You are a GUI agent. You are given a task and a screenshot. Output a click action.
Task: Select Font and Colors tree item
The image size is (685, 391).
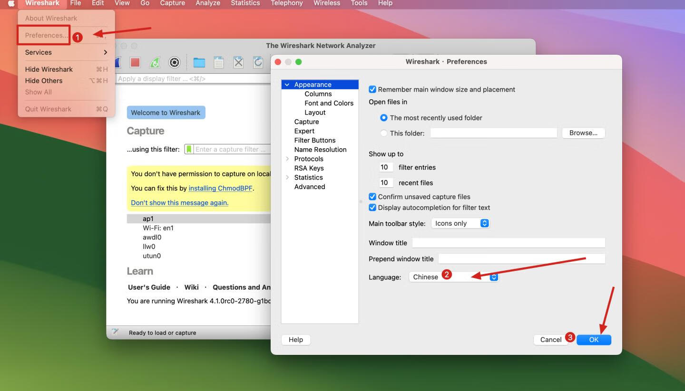pyautogui.click(x=329, y=103)
